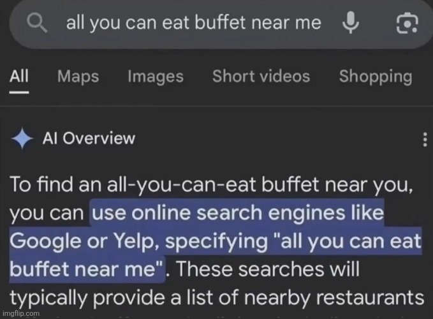Open the Images tab

[155, 77]
